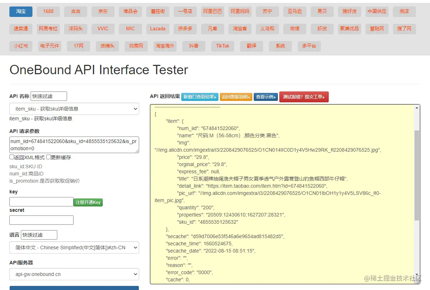Open the item_sku API name dropdown
This screenshot has height=290, width=430.
pyautogui.click(x=74, y=109)
